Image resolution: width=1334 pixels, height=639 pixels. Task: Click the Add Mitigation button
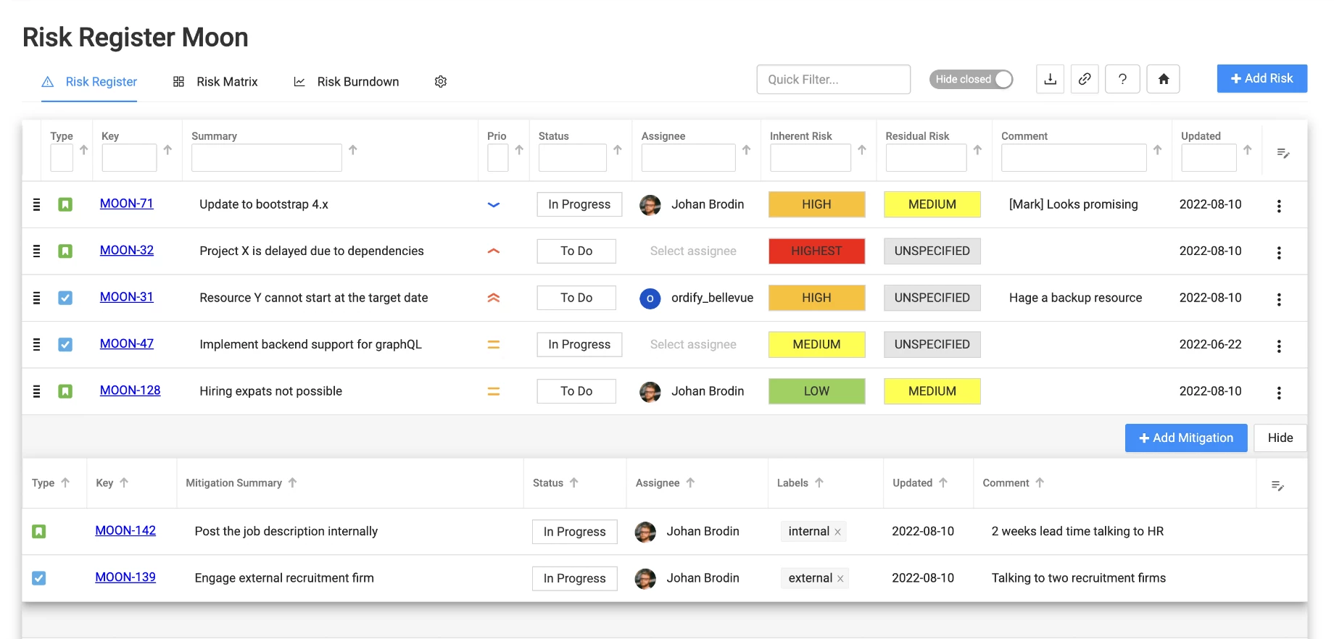1186,438
